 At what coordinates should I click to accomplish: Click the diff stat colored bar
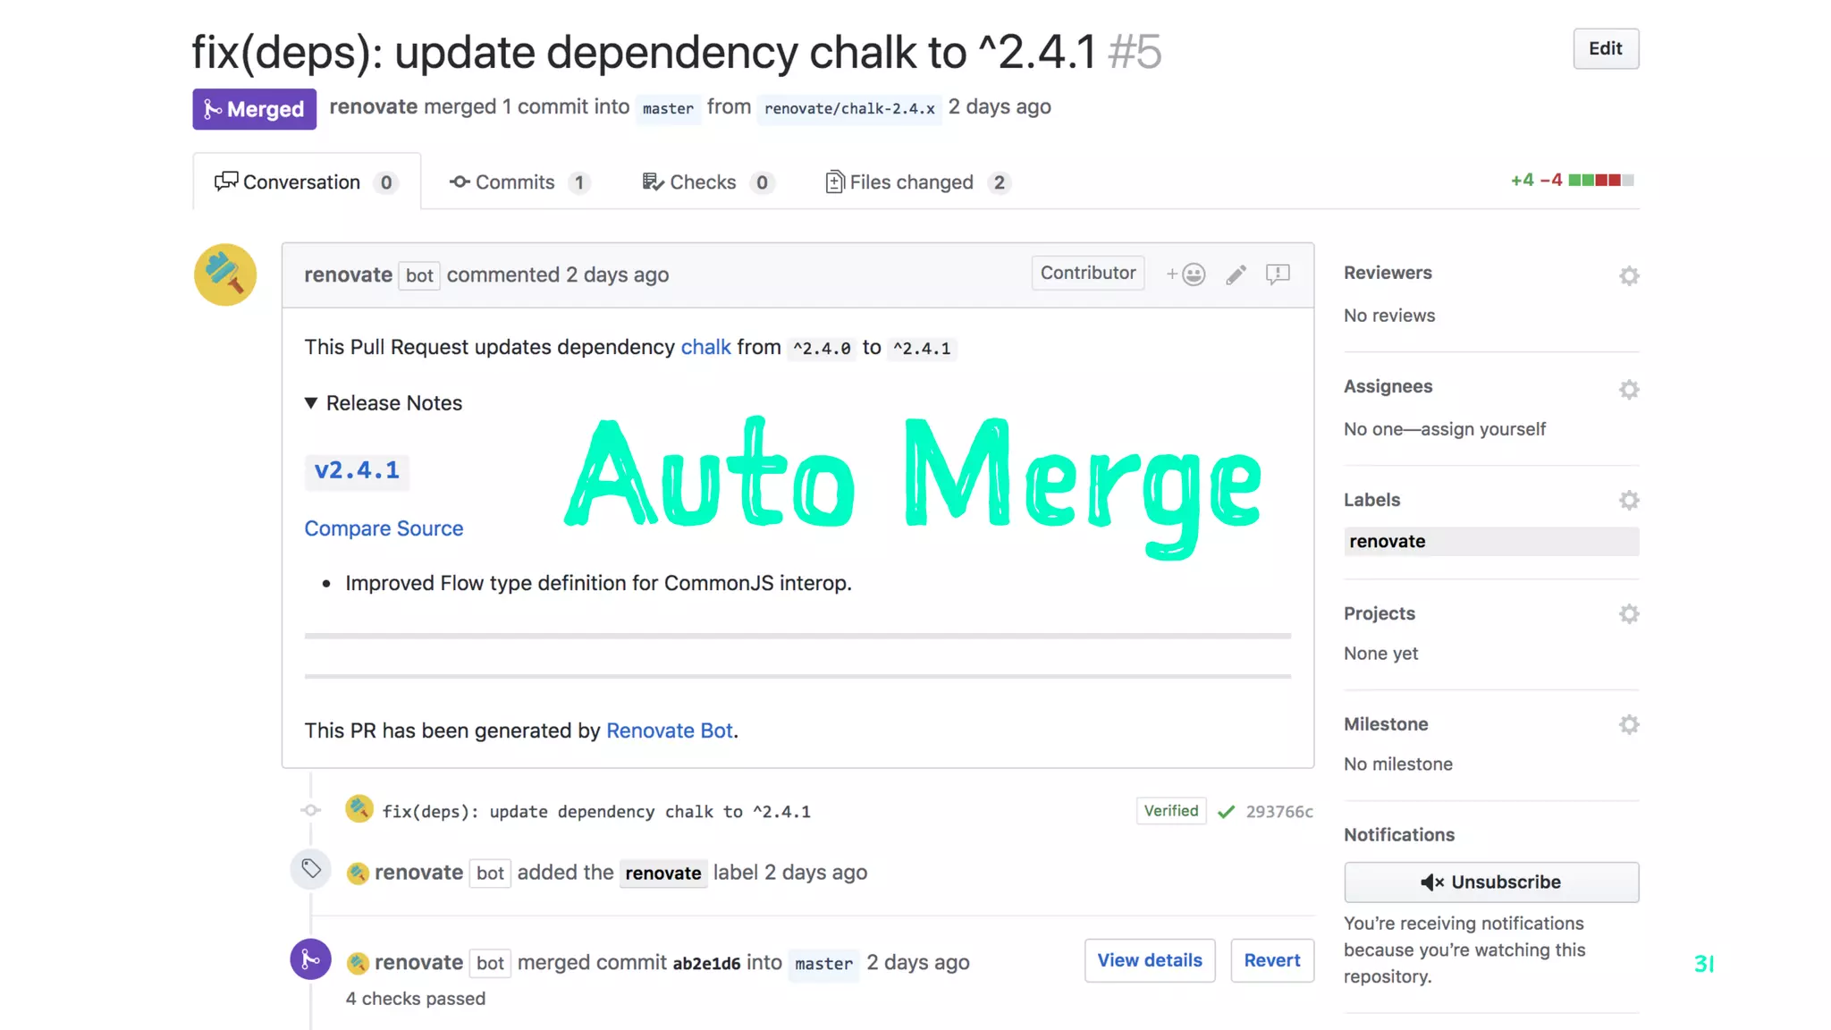(x=1600, y=181)
